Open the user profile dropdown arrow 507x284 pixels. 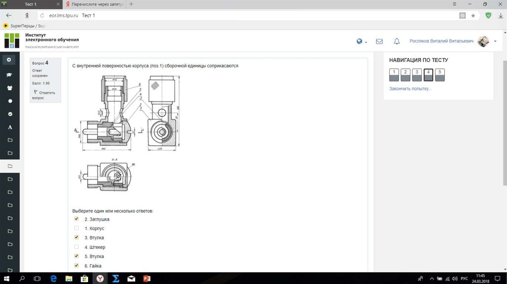tap(495, 42)
